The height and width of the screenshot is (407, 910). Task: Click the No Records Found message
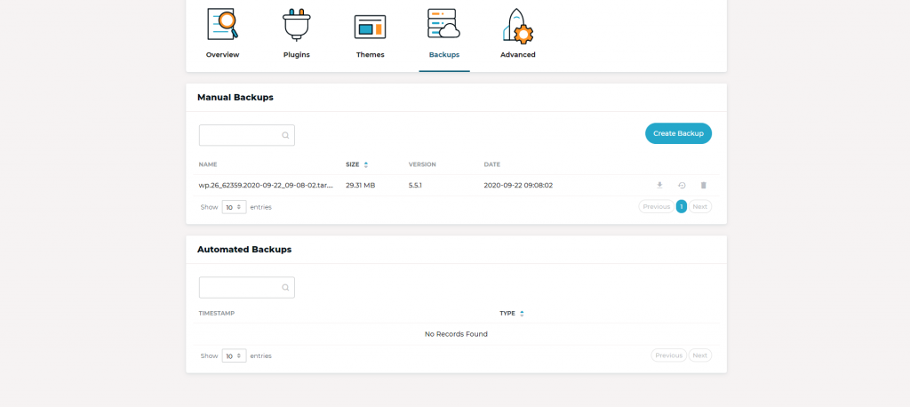pos(456,334)
